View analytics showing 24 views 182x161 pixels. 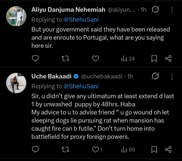[x=128, y=59]
